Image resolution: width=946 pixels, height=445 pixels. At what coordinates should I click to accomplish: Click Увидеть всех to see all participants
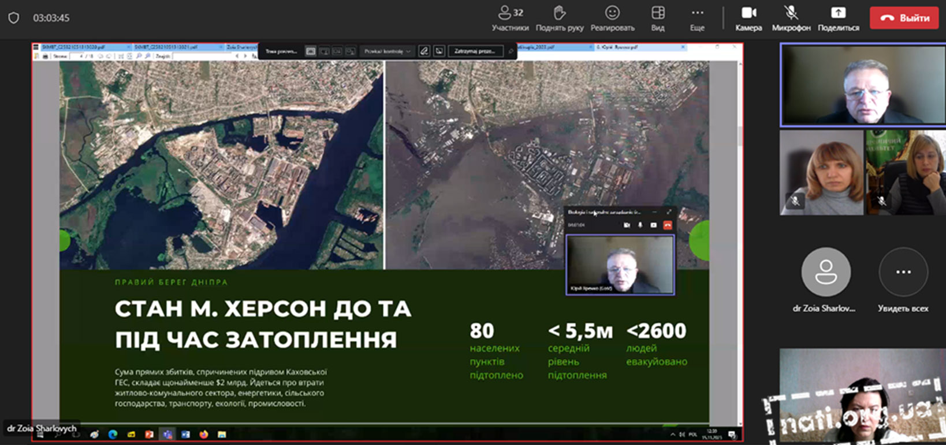903,273
